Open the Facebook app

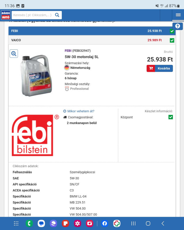click(x=105, y=224)
